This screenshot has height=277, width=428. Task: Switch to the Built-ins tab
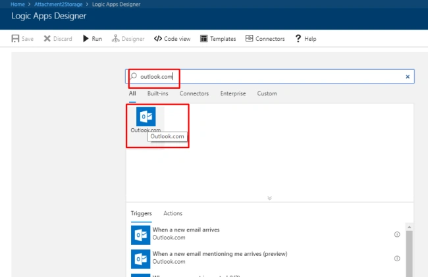[x=158, y=93]
